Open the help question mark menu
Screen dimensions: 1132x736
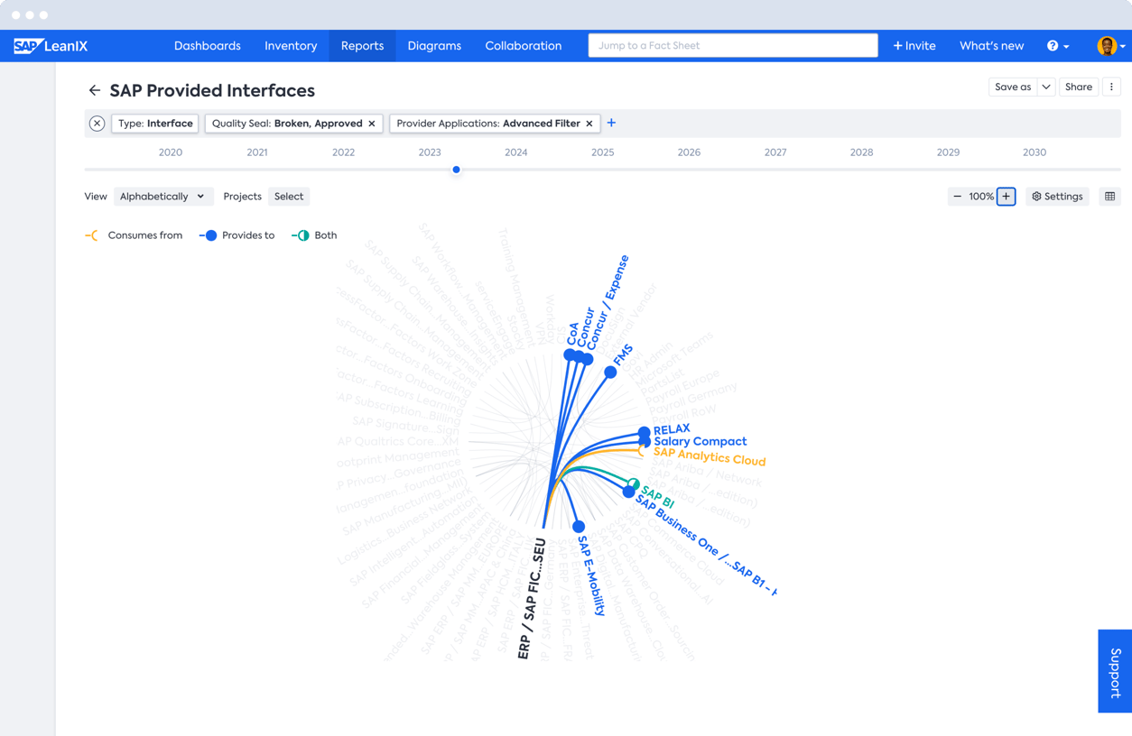point(1056,46)
